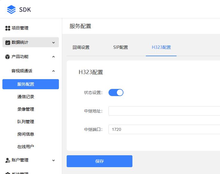Switch to the SIP配置 tab
Image resolution: width=220 pixels, height=174 pixels.
pos(120,47)
